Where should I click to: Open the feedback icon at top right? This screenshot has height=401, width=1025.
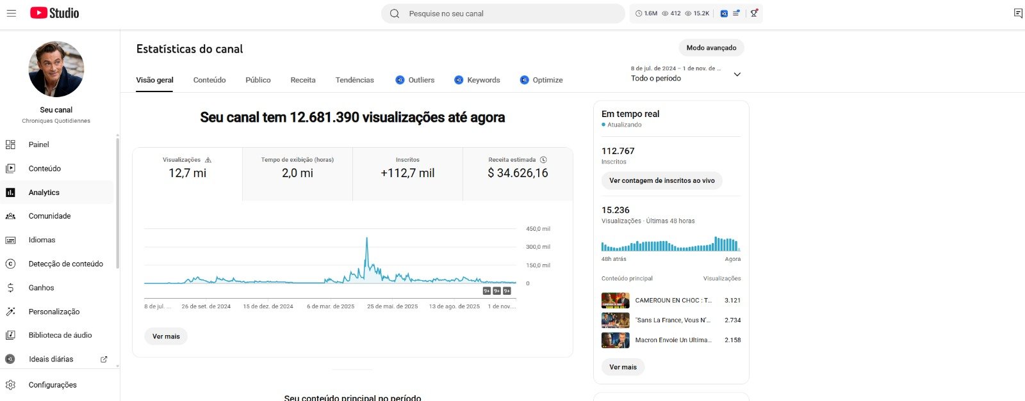(1017, 13)
